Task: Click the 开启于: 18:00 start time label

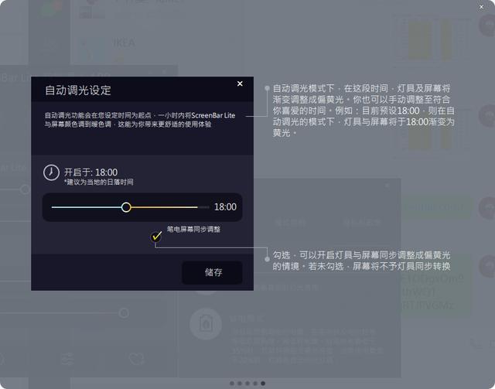Action: pyautogui.click(x=90, y=172)
